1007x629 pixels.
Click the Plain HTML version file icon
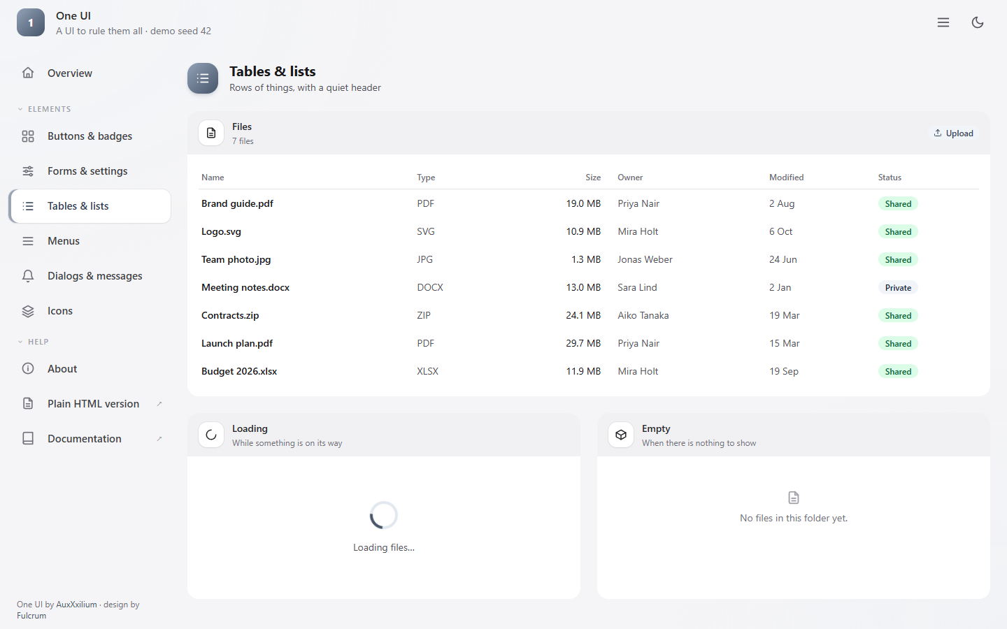pos(28,404)
